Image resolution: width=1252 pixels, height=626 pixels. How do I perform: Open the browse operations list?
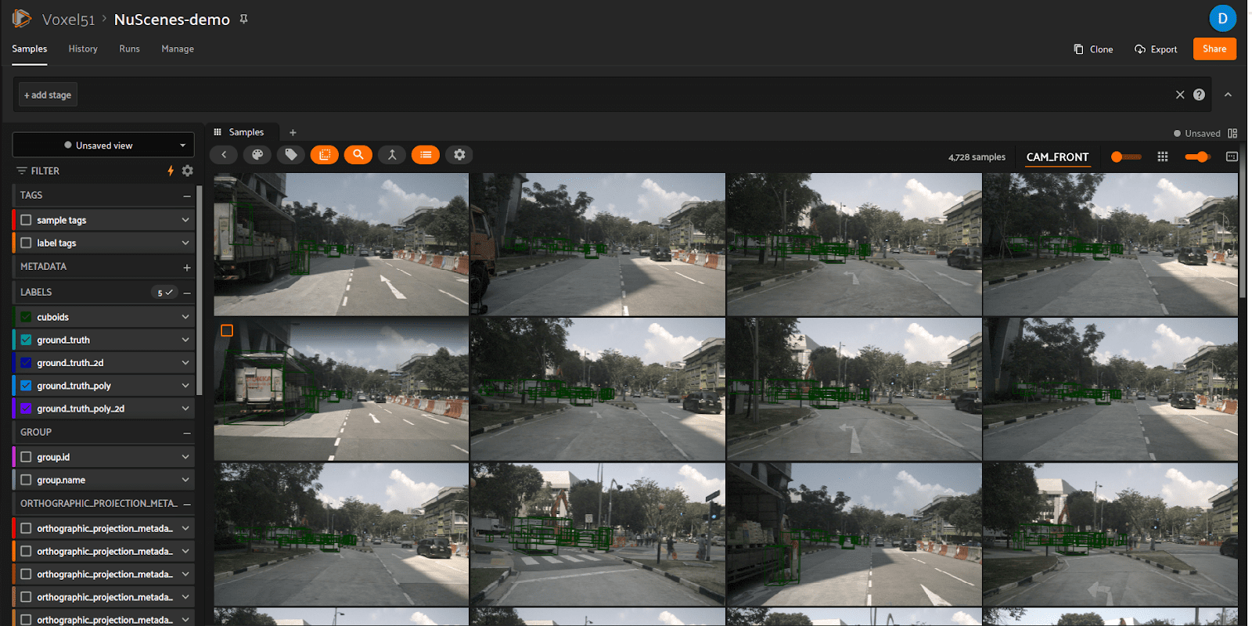coord(426,155)
